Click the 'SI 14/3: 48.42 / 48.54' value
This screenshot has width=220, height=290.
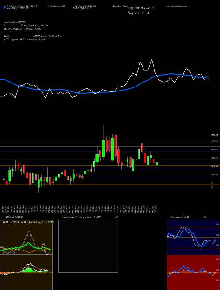(x=34, y=25)
